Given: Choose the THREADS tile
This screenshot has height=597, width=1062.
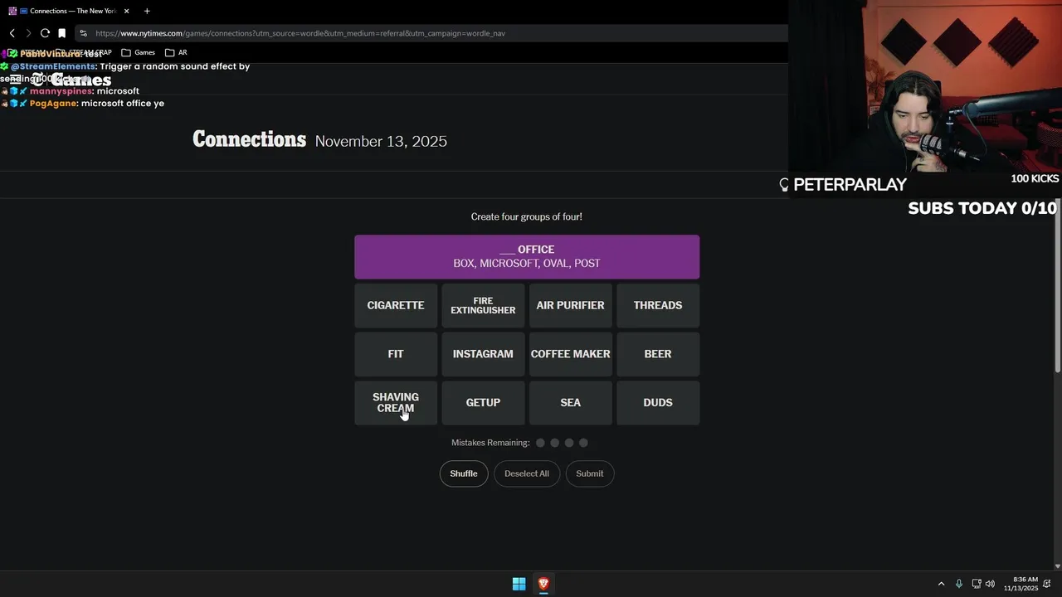Looking at the screenshot, I should 658,305.
